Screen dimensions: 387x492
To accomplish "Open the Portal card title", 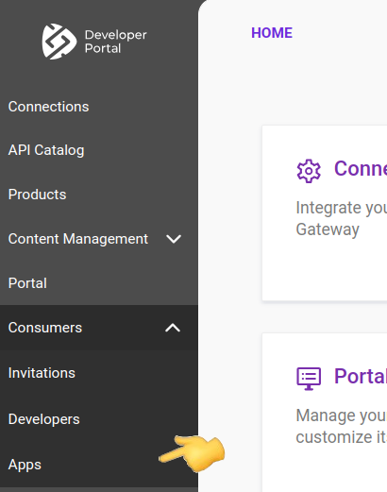I will point(361,376).
